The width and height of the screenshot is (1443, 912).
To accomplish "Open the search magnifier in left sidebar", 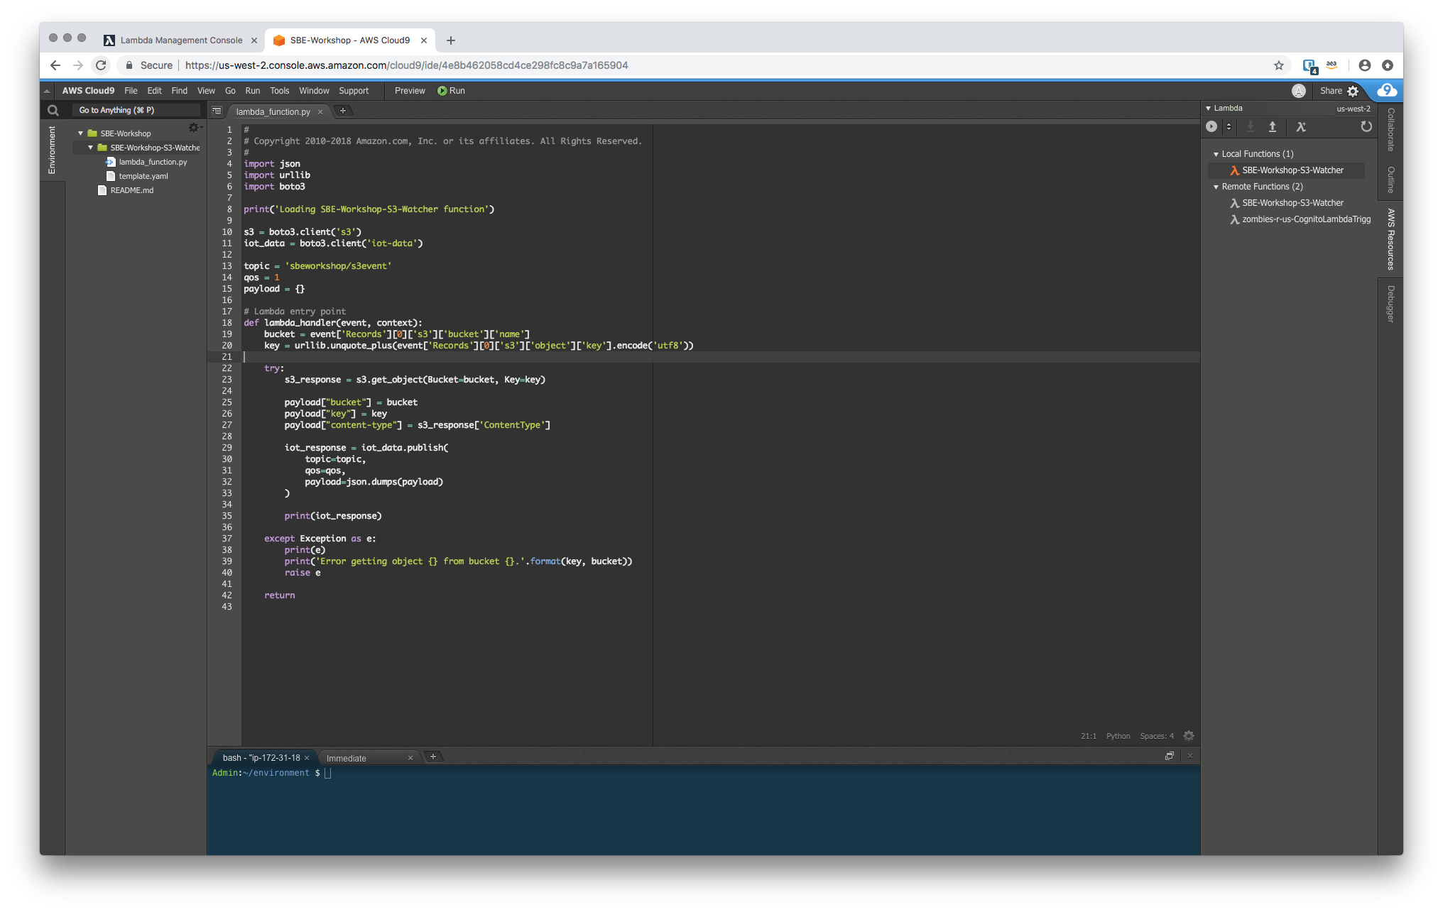I will pos(53,110).
